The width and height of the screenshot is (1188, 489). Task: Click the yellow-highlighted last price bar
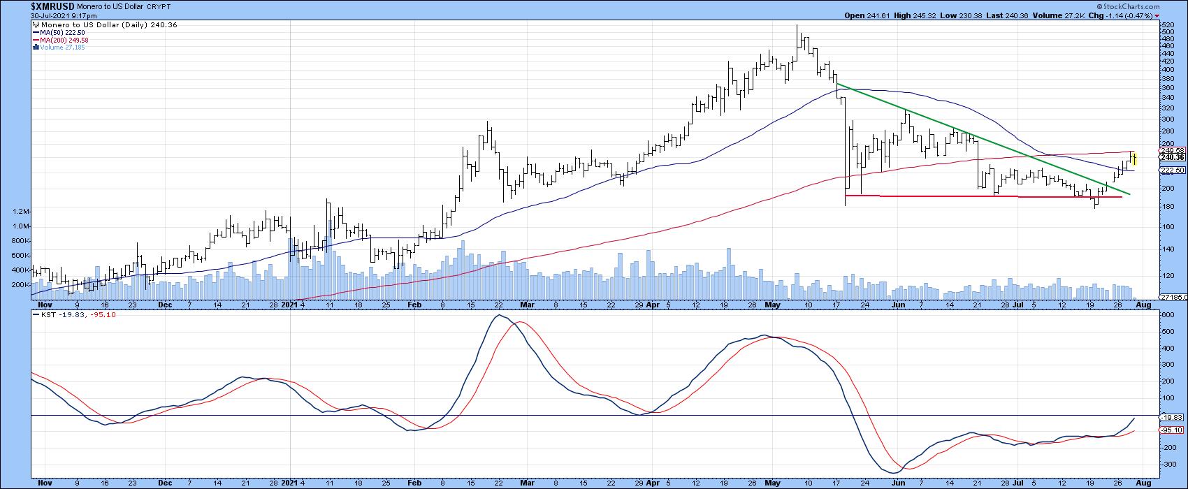pos(1133,159)
